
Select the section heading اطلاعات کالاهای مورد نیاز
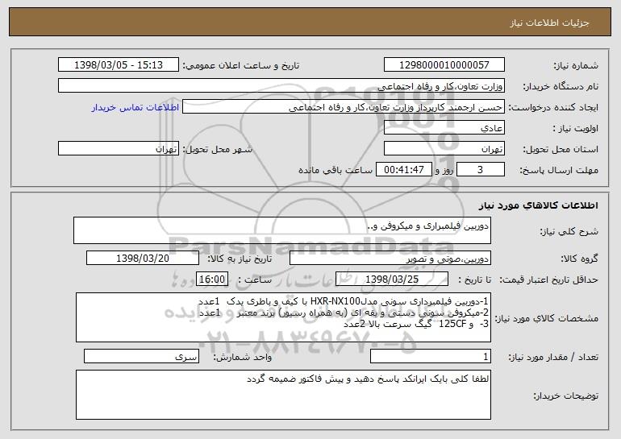pyautogui.click(x=538, y=205)
